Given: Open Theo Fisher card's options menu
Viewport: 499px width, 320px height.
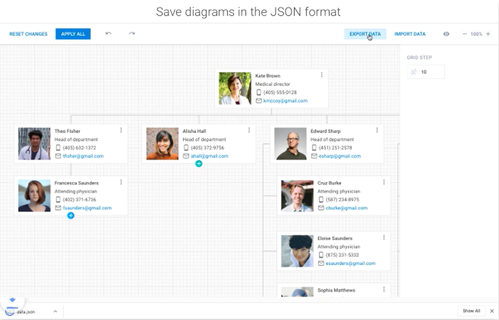Looking at the screenshot, I should (x=121, y=130).
